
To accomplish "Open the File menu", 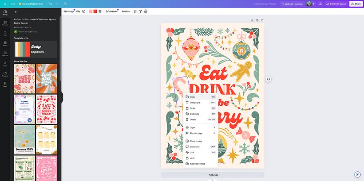I will [13, 4].
